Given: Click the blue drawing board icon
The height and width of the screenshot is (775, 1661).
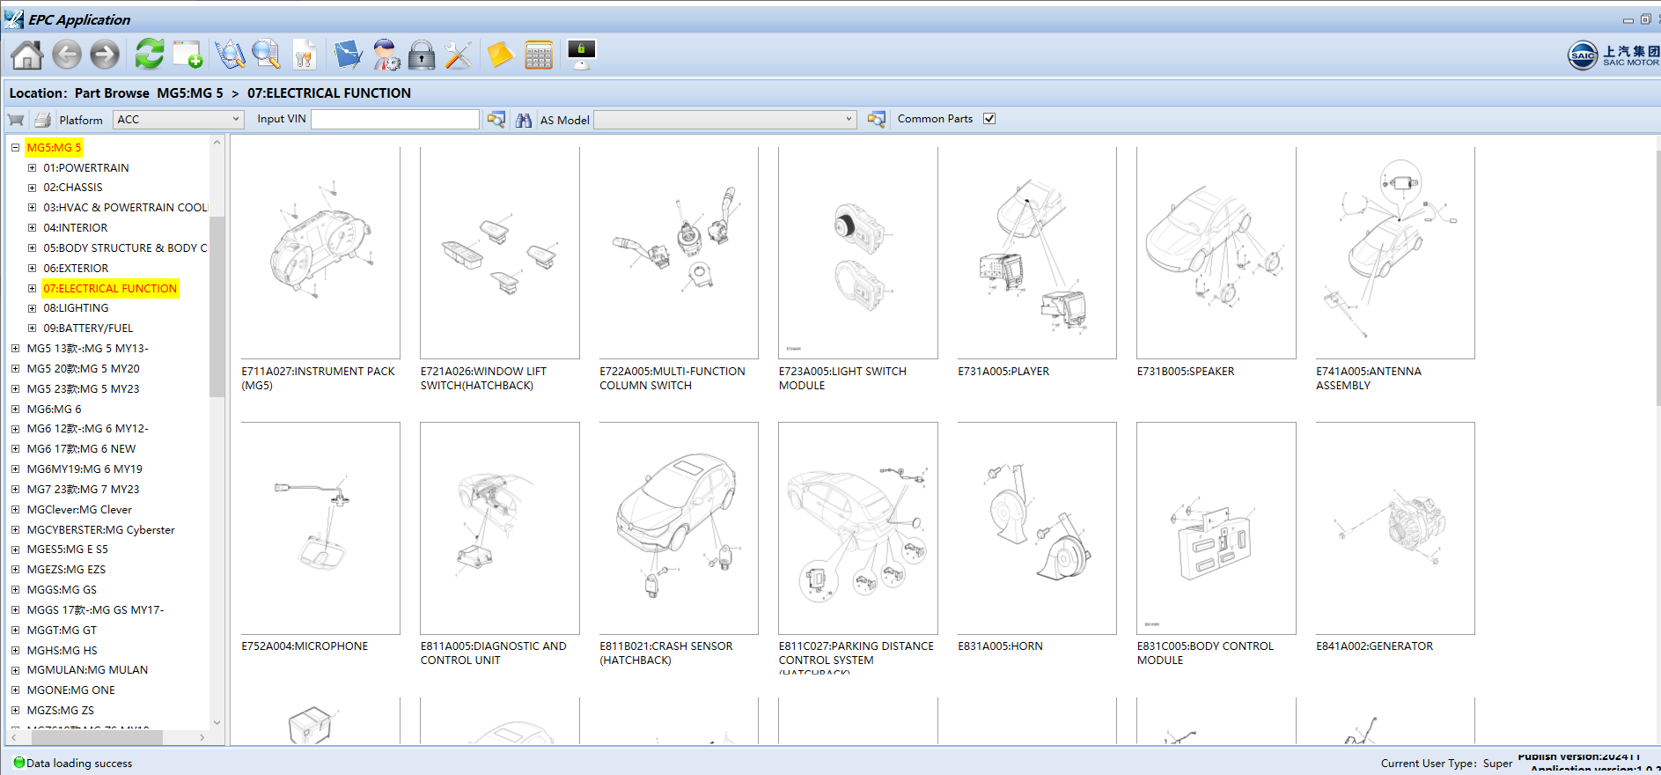Looking at the screenshot, I should coord(348,55).
